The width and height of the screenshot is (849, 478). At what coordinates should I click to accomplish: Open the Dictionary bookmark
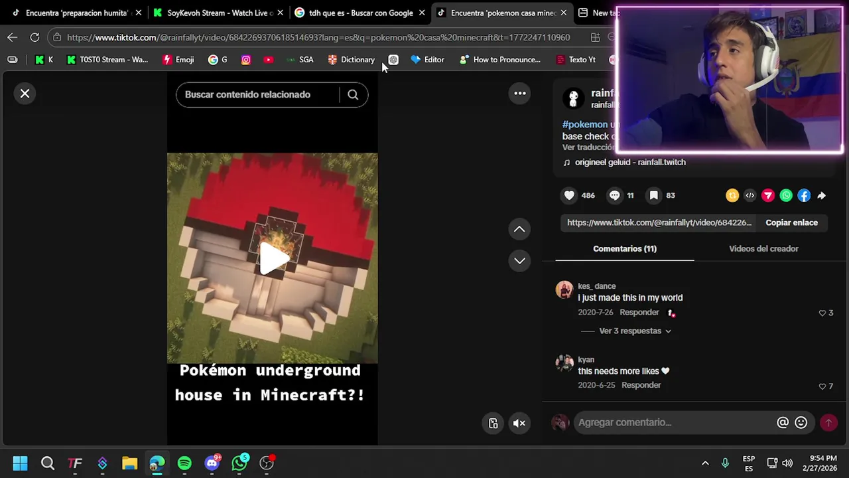pos(352,60)
